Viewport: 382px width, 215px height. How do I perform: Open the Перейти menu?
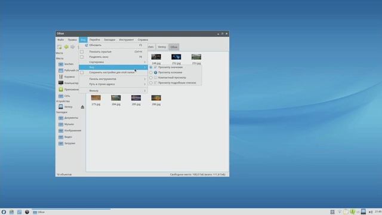(x=94, y=40)
